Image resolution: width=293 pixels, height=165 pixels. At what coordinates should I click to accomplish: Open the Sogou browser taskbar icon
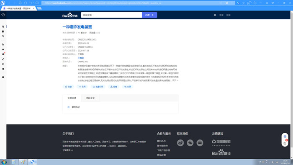click(x=33, y=162)
